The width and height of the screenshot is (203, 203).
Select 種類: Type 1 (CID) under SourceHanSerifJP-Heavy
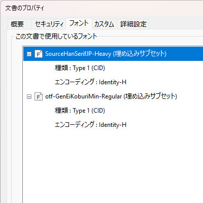(x=80, y=68)
